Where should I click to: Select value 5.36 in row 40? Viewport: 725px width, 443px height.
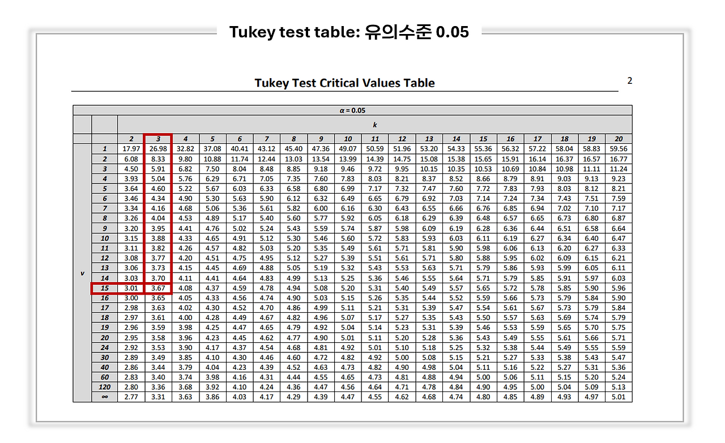(x=619, y=368)
